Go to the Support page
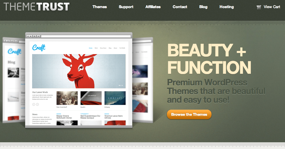 [x=126, y=7]
